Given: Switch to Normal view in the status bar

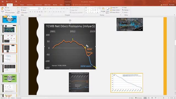Looking at the screenshot, I should pos(145,98).
